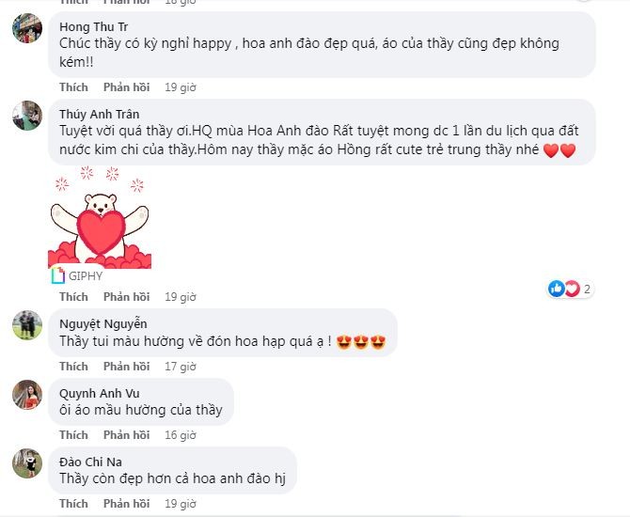Play the polar bear heart GIF
The width and height of the screenshot is (630, 517).
coord(100,217)
